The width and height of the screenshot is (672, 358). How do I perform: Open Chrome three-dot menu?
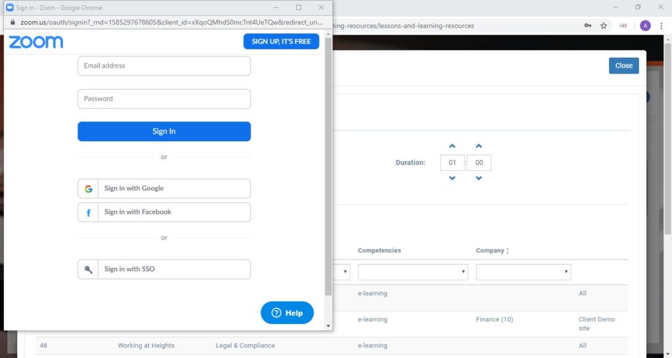pos(661,26)
